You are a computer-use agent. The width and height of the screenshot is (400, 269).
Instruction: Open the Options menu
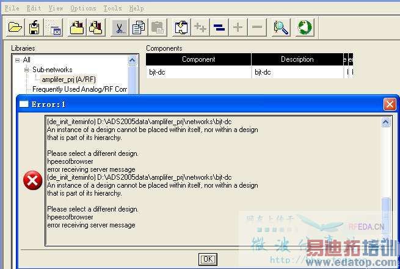coord(83,8)
